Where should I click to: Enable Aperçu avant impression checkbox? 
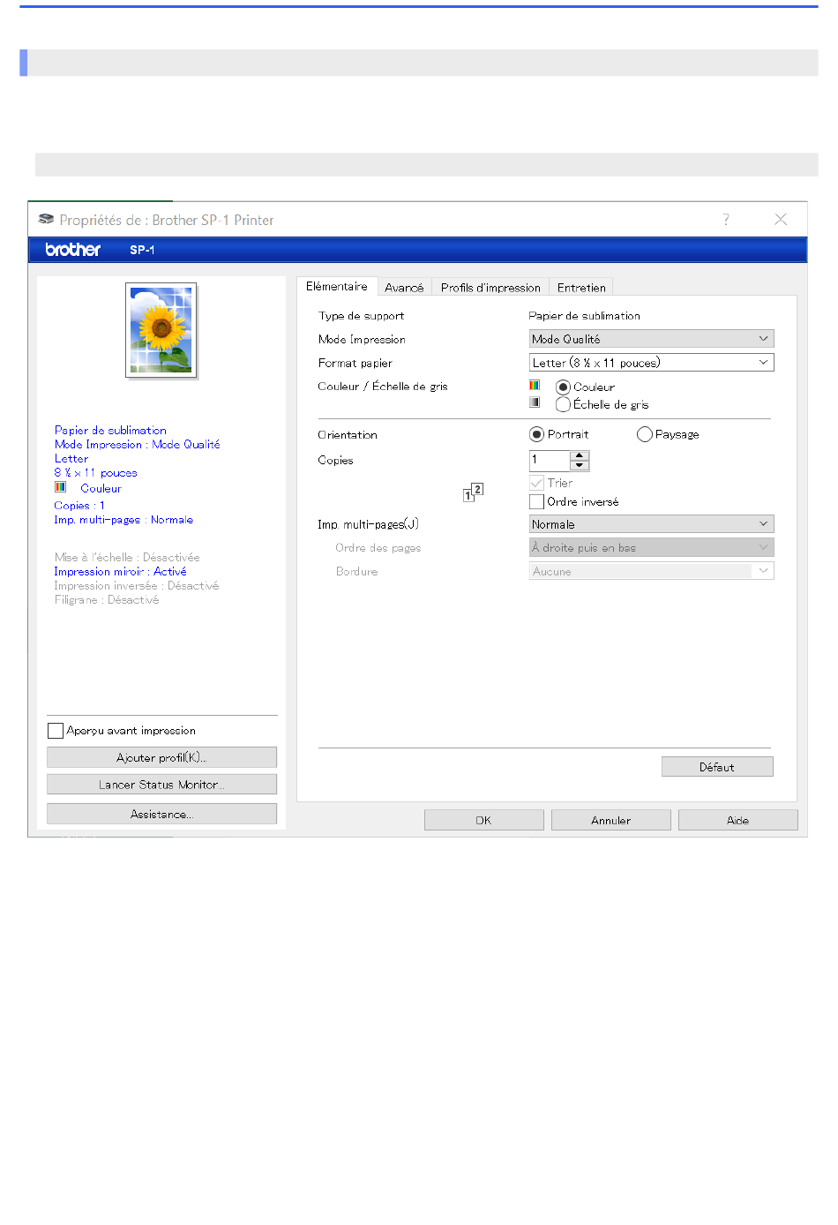click(x=55, y=731)
